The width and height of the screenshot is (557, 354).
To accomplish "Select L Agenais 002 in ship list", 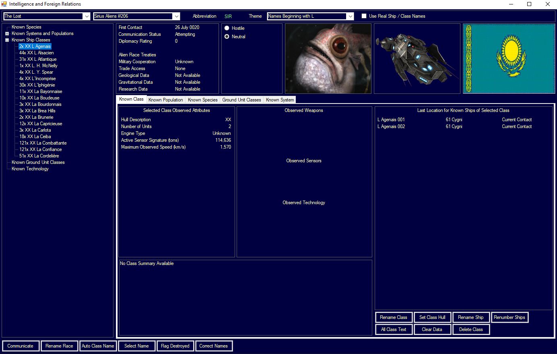I will [391, 126].
